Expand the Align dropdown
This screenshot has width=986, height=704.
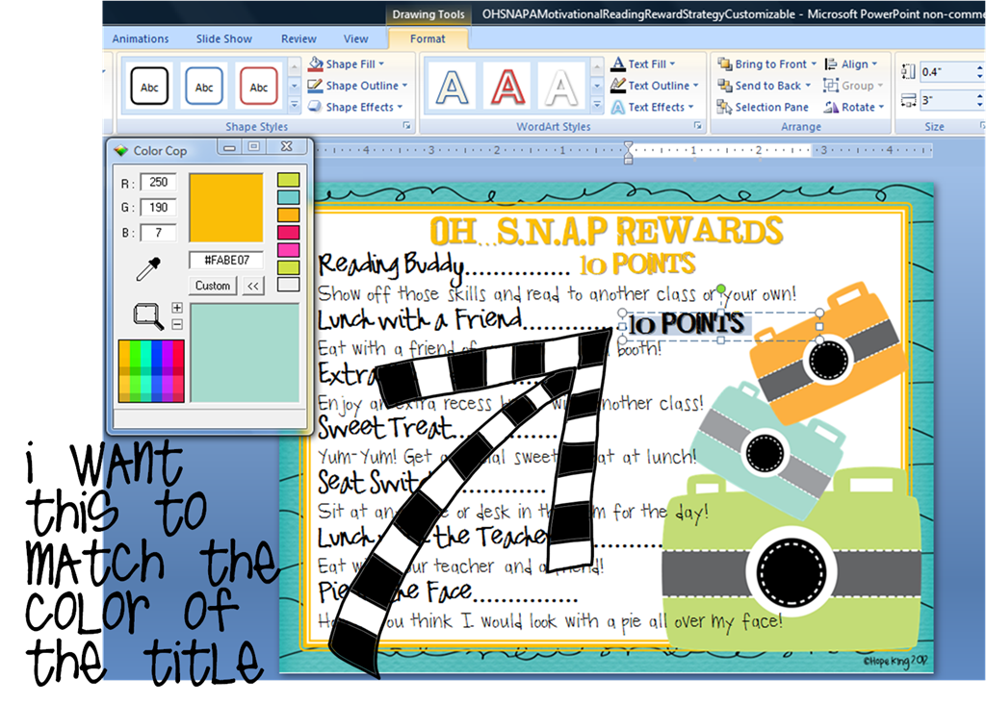(874, 64)
